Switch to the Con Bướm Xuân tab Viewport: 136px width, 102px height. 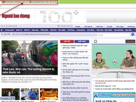41,2
